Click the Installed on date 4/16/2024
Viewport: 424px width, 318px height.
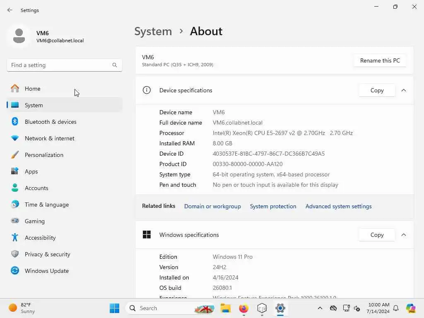pyautogui.click(x=226, y=277)
